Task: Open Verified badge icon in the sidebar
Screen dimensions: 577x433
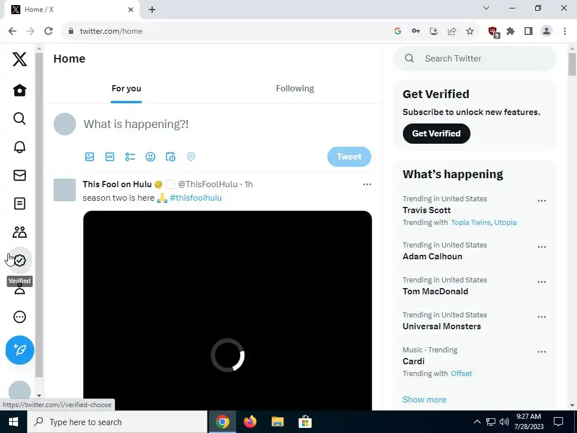Action: [x=20, y=260]
